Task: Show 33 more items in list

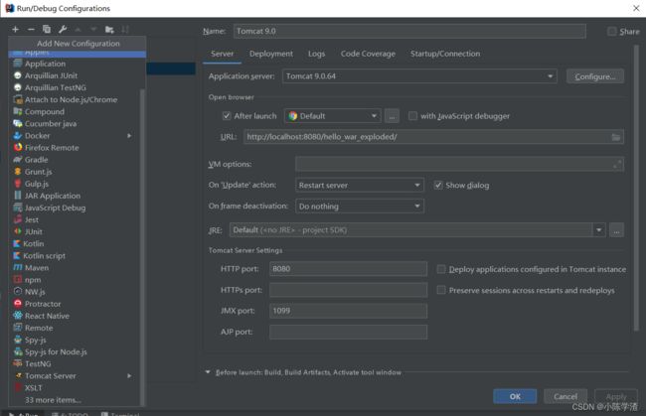Action: [53, 400]
